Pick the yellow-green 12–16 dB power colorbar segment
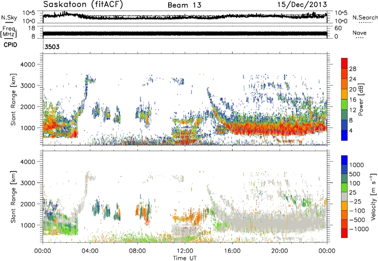This screenshot has height=261, width=378. (x=344, y=105)
